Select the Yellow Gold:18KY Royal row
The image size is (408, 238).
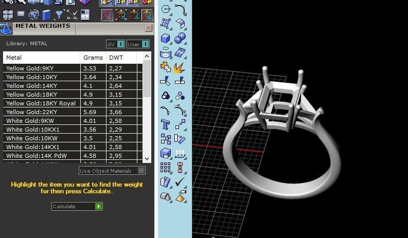coord(73,103)
